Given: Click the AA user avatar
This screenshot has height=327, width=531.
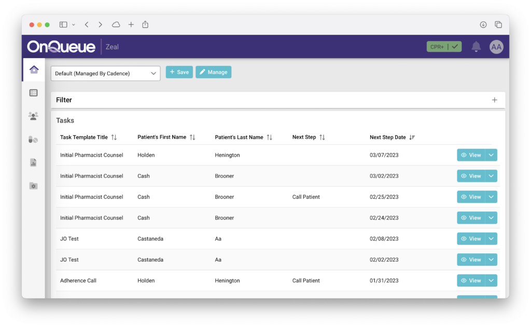Looking at the screenshot, I should pos(496,47).
